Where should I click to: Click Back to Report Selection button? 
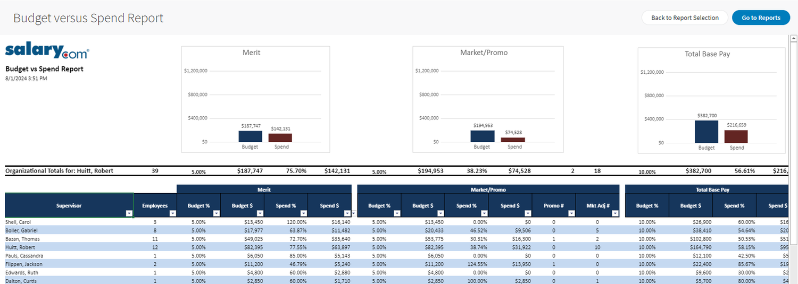click(685, 18)
